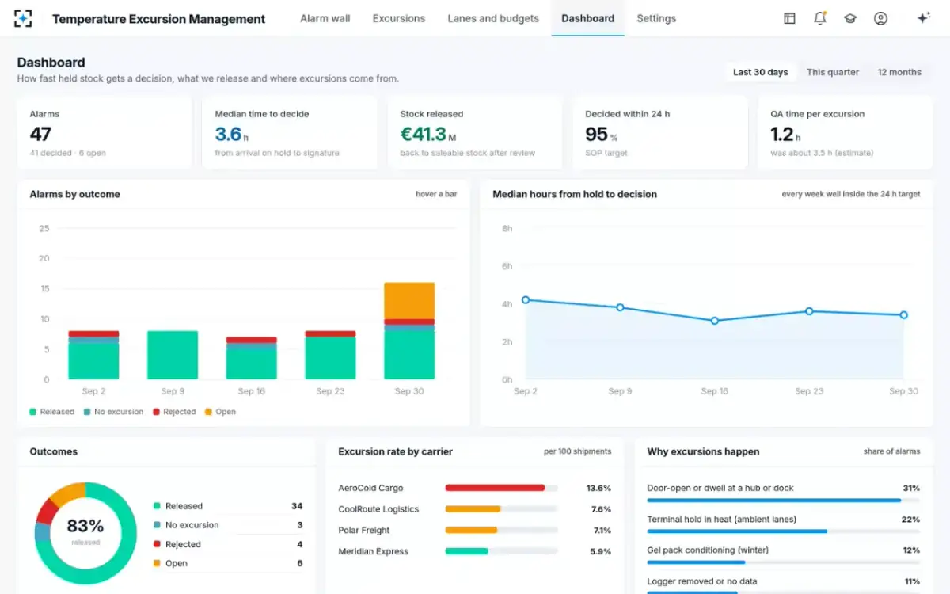Click Gel pack conditioning (winter) row
The height and width of the screenshot is (594, 950).
tap(784, 553)
